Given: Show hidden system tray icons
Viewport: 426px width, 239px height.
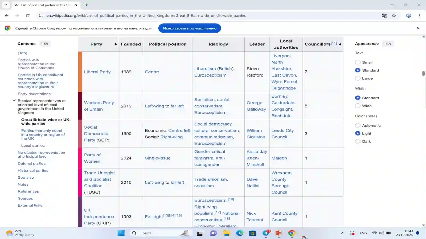Looking at the screenshot, I should [342, 233].
